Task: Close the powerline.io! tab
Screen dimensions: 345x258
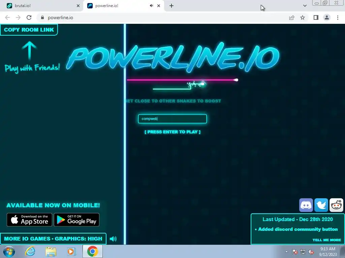Action: point(159,6)
